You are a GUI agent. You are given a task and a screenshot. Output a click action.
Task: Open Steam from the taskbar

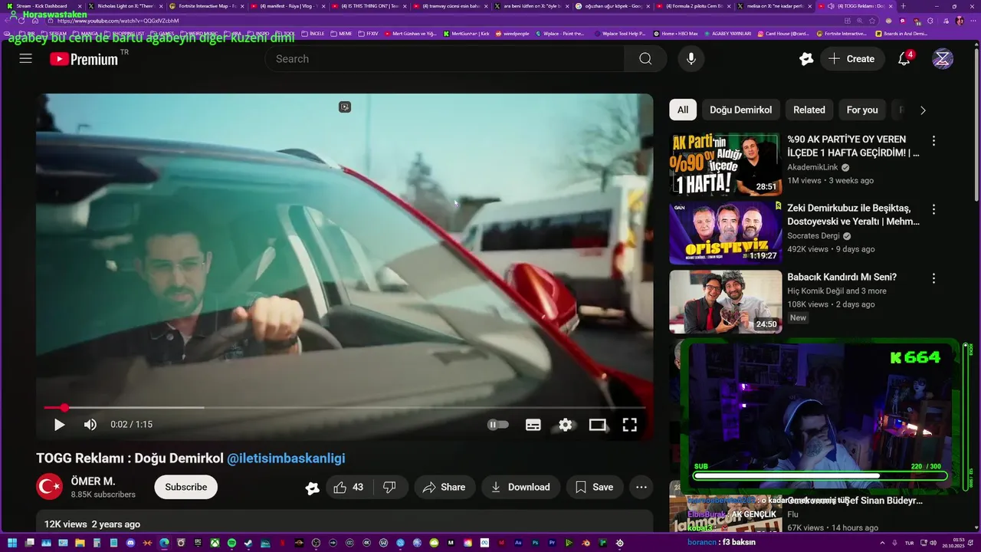248,543
